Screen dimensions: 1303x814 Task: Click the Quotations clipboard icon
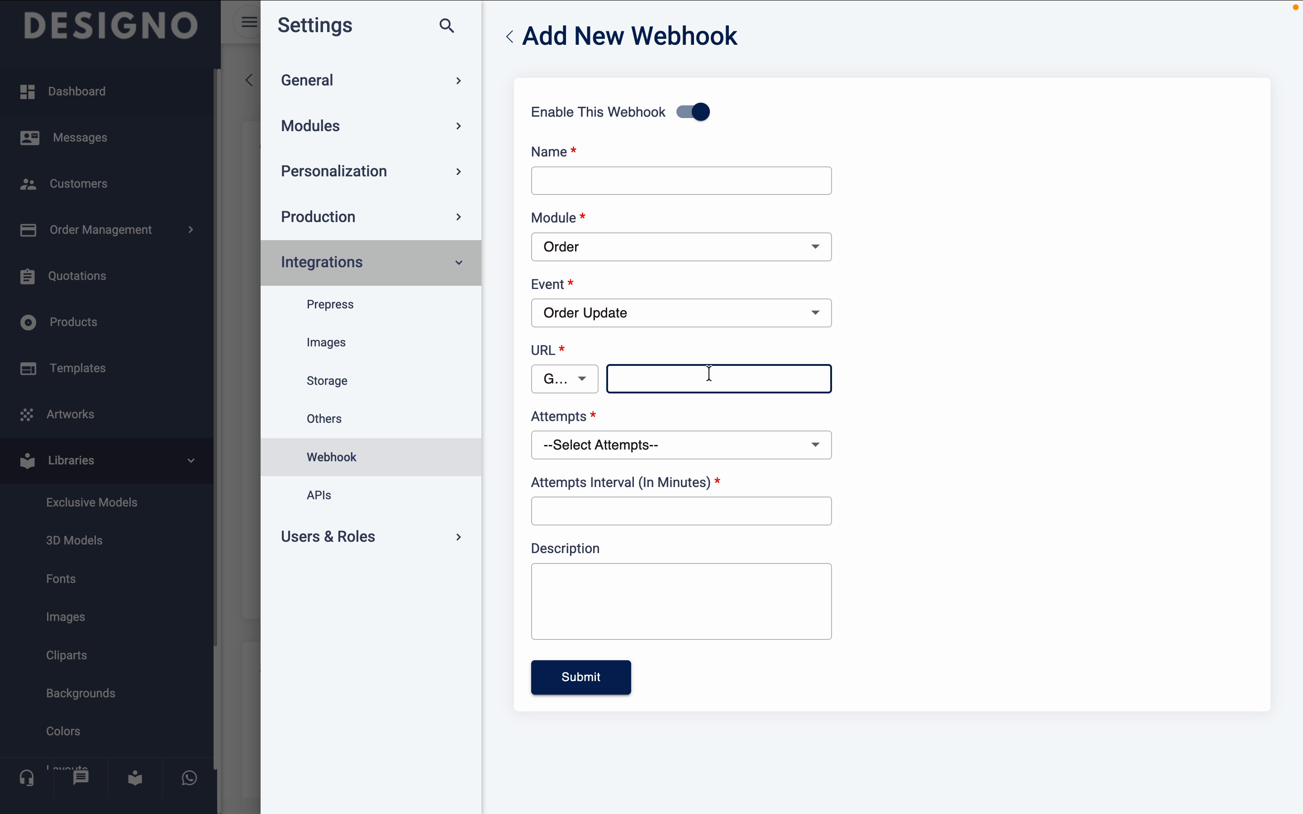28,276
